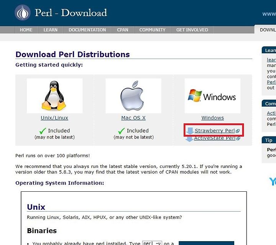The image size is (276, 245).
Task: Select the GET INVOLVED menu item
Action: [192, 30]
